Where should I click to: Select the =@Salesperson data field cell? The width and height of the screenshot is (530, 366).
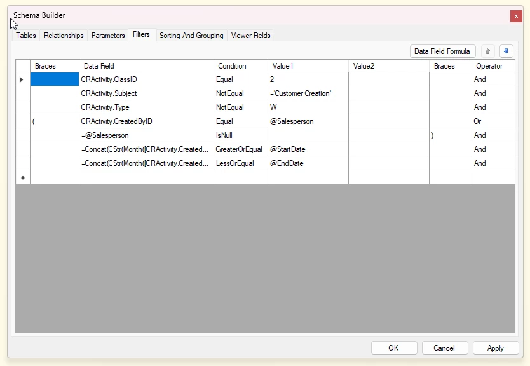pyautogui.click(x=146, y=135)
